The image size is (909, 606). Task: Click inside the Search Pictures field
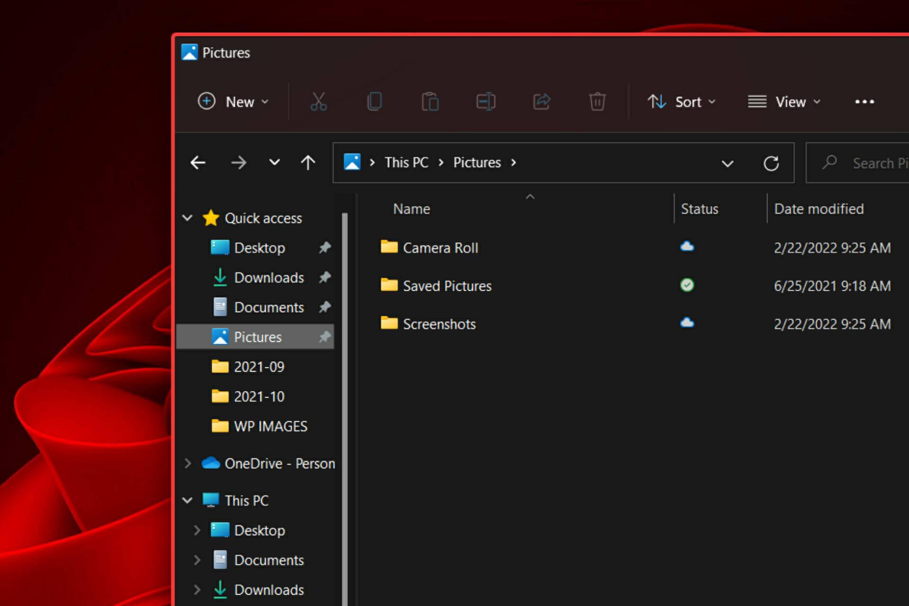[880, 162]
